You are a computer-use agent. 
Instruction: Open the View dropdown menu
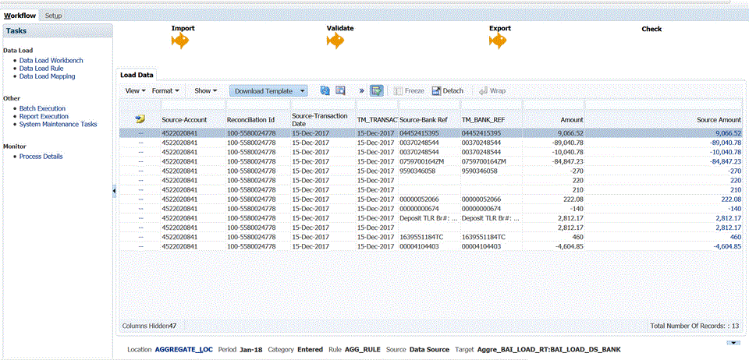tap(135, 90)
